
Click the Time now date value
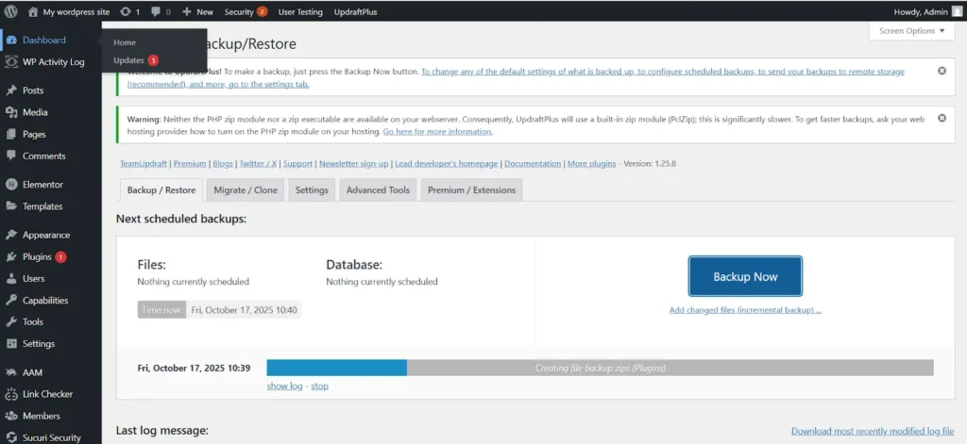click(x=245, y=310)
